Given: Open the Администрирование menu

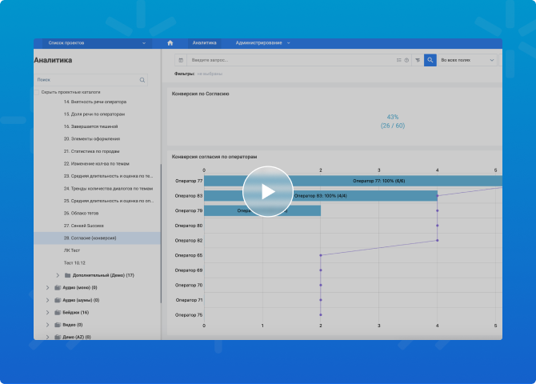Looking at the screenshot, I should click(x=262, y=42).
